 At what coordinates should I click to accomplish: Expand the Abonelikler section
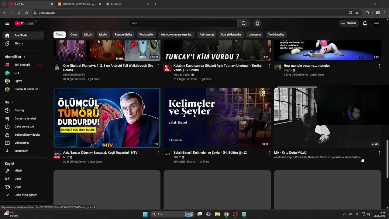click(15, 57)
